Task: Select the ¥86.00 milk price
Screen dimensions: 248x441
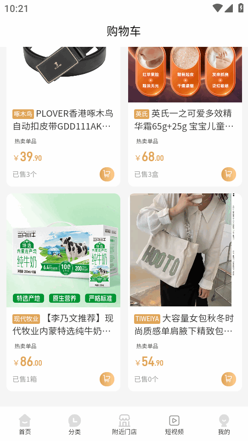Action: pos(28,362)
